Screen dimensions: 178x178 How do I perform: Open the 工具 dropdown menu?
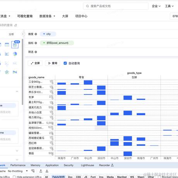169,6
